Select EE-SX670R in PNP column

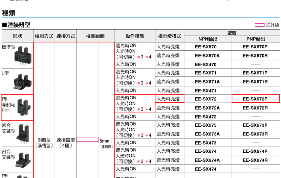pos(255,56)
